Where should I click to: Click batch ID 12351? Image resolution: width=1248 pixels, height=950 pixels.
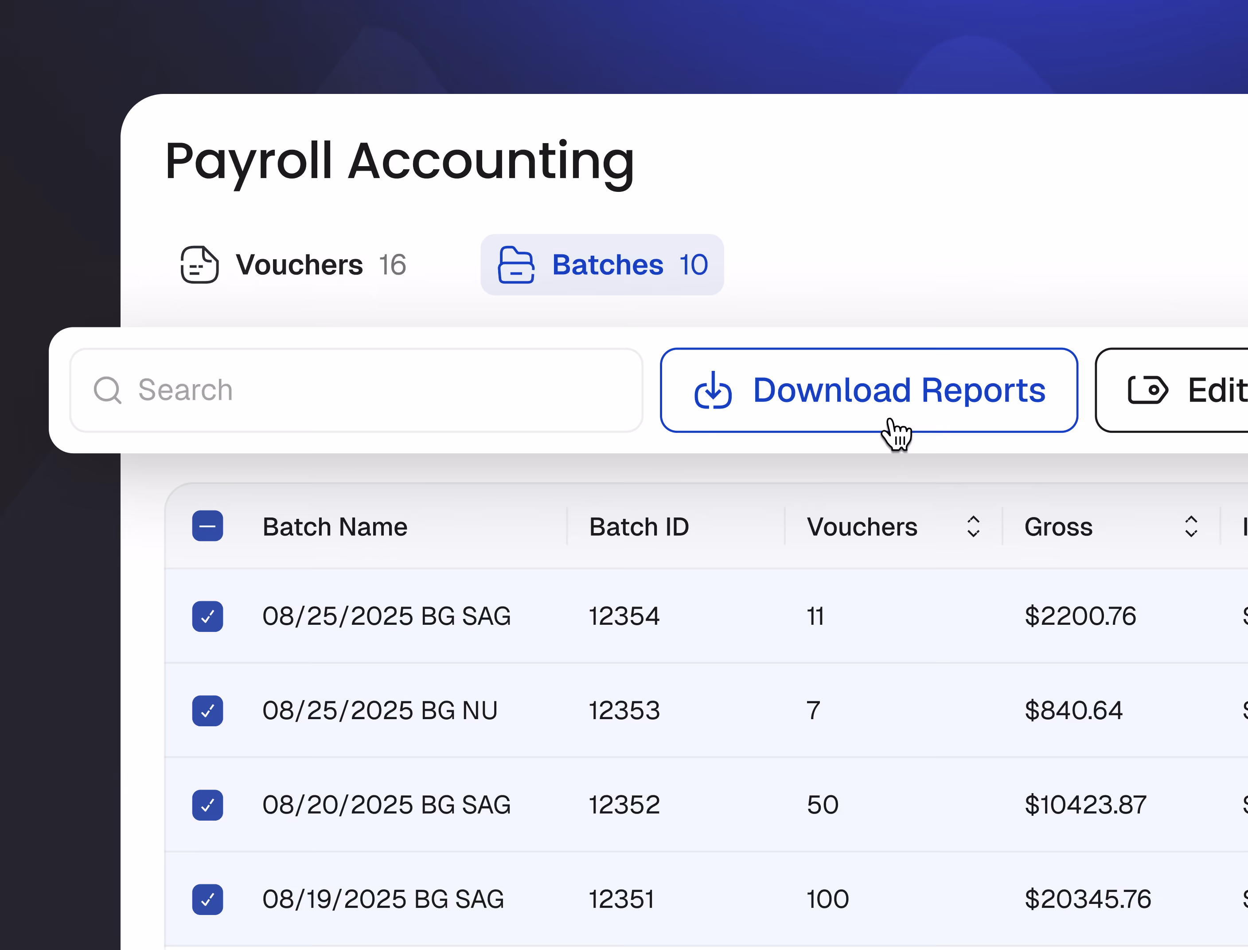pyautogui.click(x=622, y=899)
